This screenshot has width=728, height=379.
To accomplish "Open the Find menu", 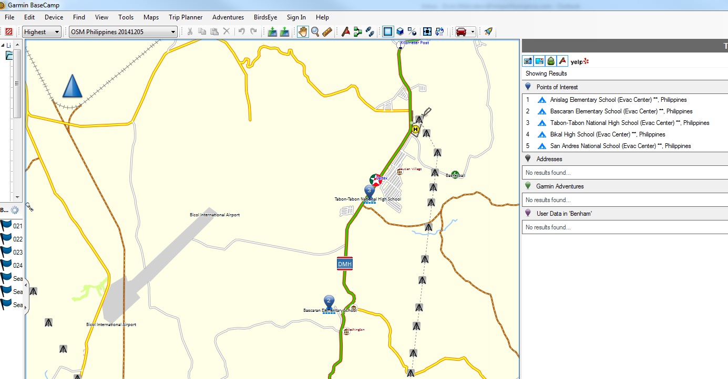I will point(79,17).
